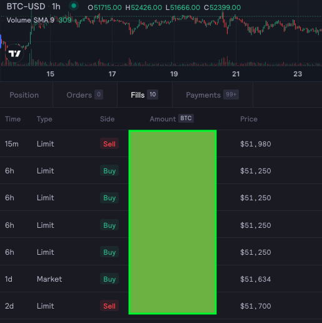
Task: Click the Buy badge in the 1d Market row
Action: coord(109,279)
